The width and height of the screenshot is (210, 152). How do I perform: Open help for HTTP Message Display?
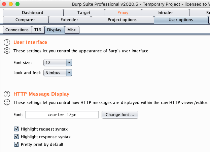(x=7, y=94)
